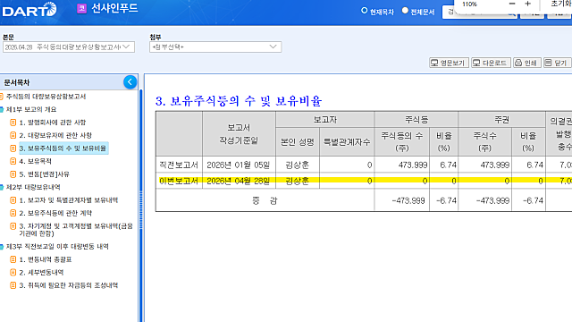Open the 첨부선택 attachment dropdown
572x322 pixels.
[x=215, y=47]
